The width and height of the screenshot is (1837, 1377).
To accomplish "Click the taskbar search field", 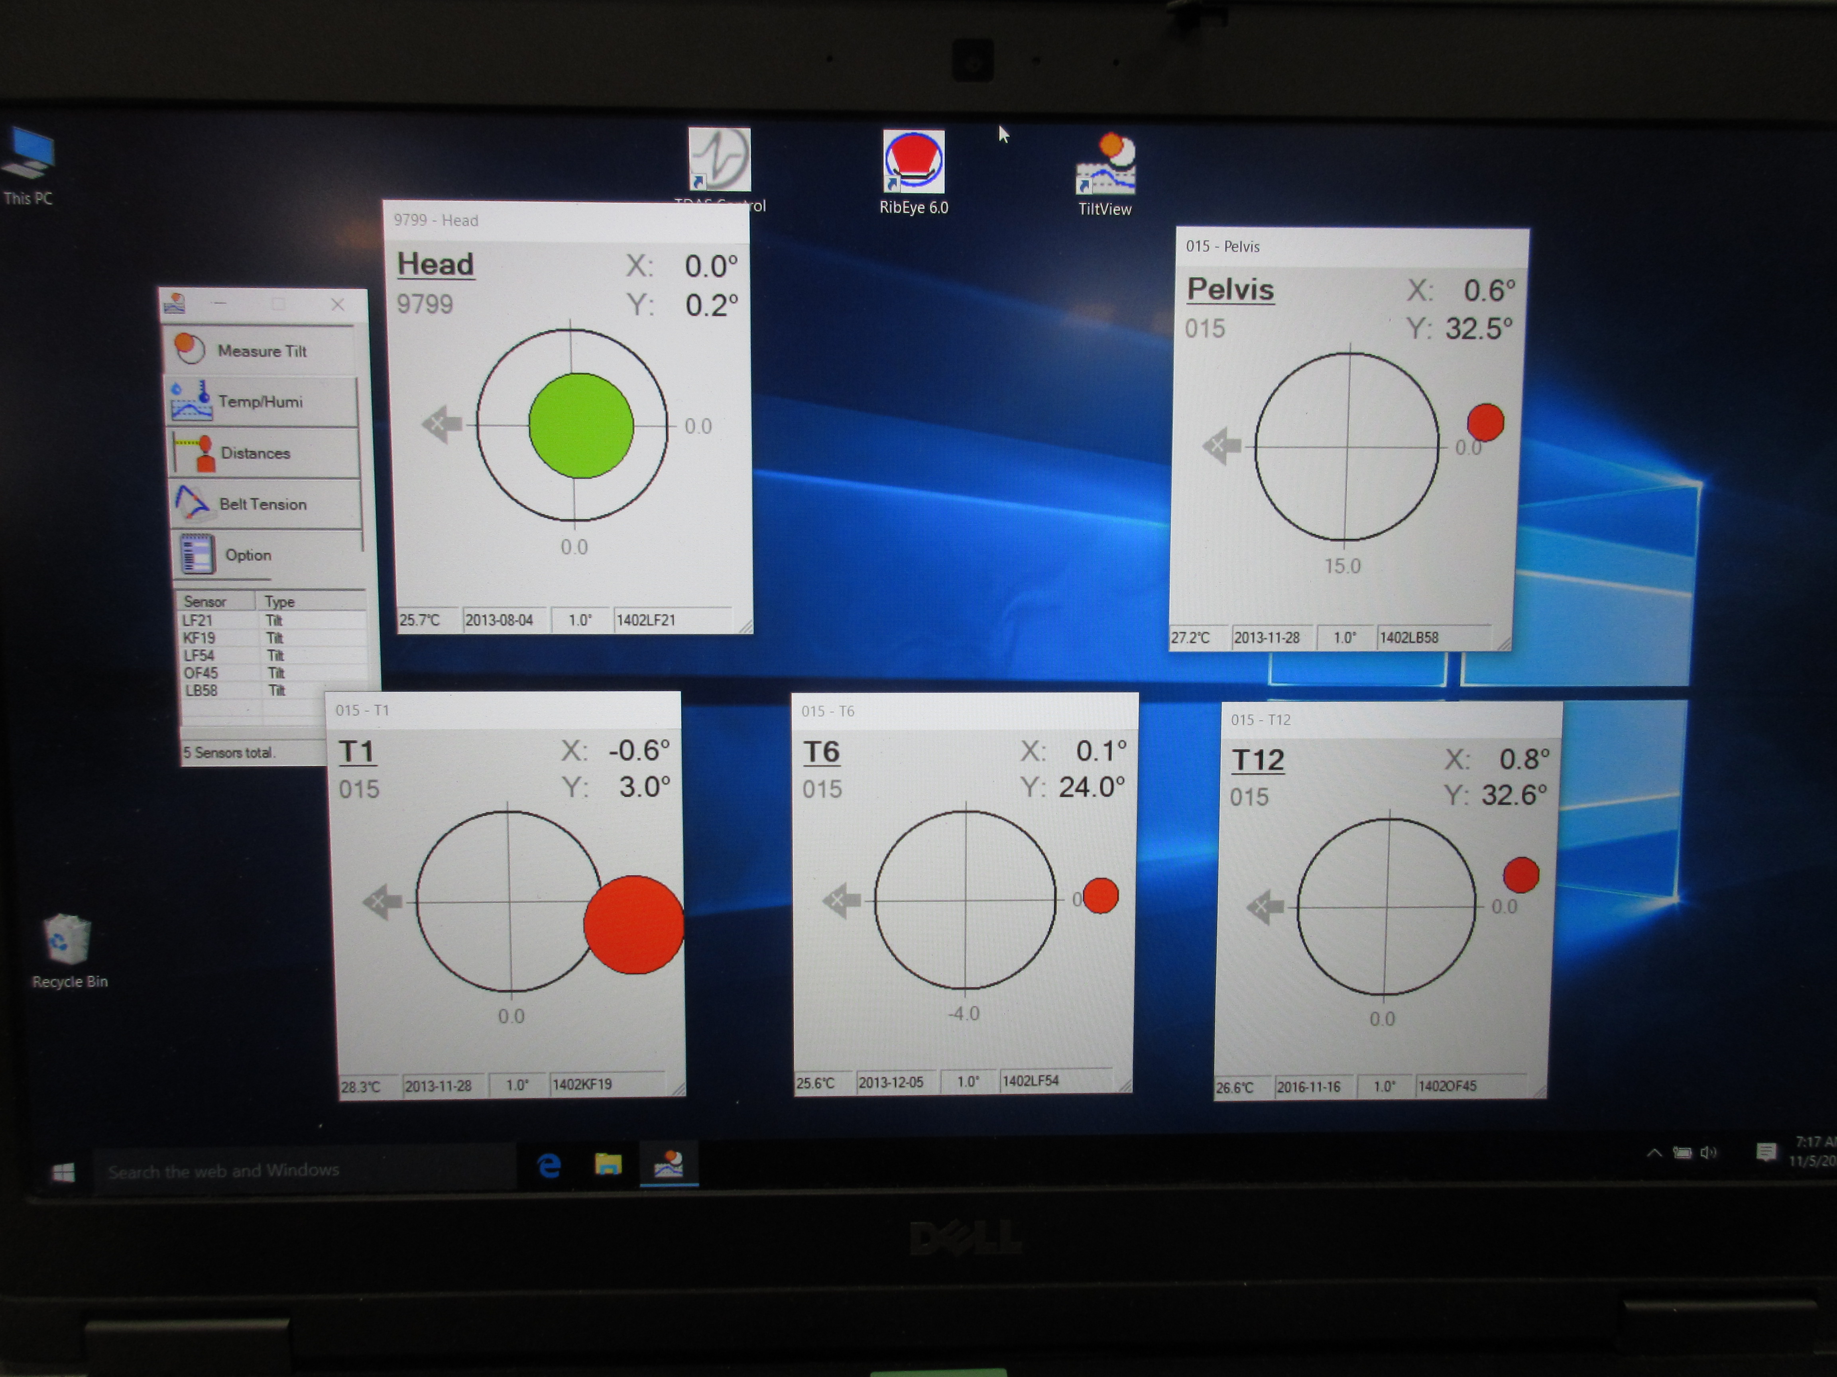I will tap(306, 1169).
